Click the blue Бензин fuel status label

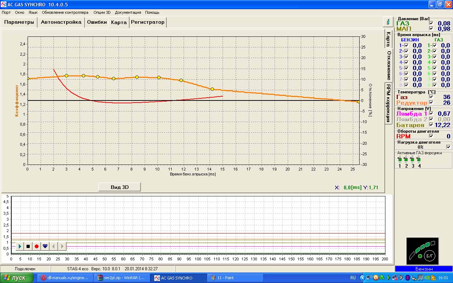(424, 269)
